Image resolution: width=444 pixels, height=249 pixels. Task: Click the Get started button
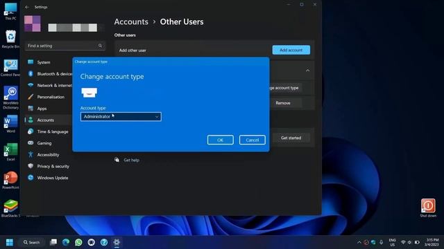[291, 138]
